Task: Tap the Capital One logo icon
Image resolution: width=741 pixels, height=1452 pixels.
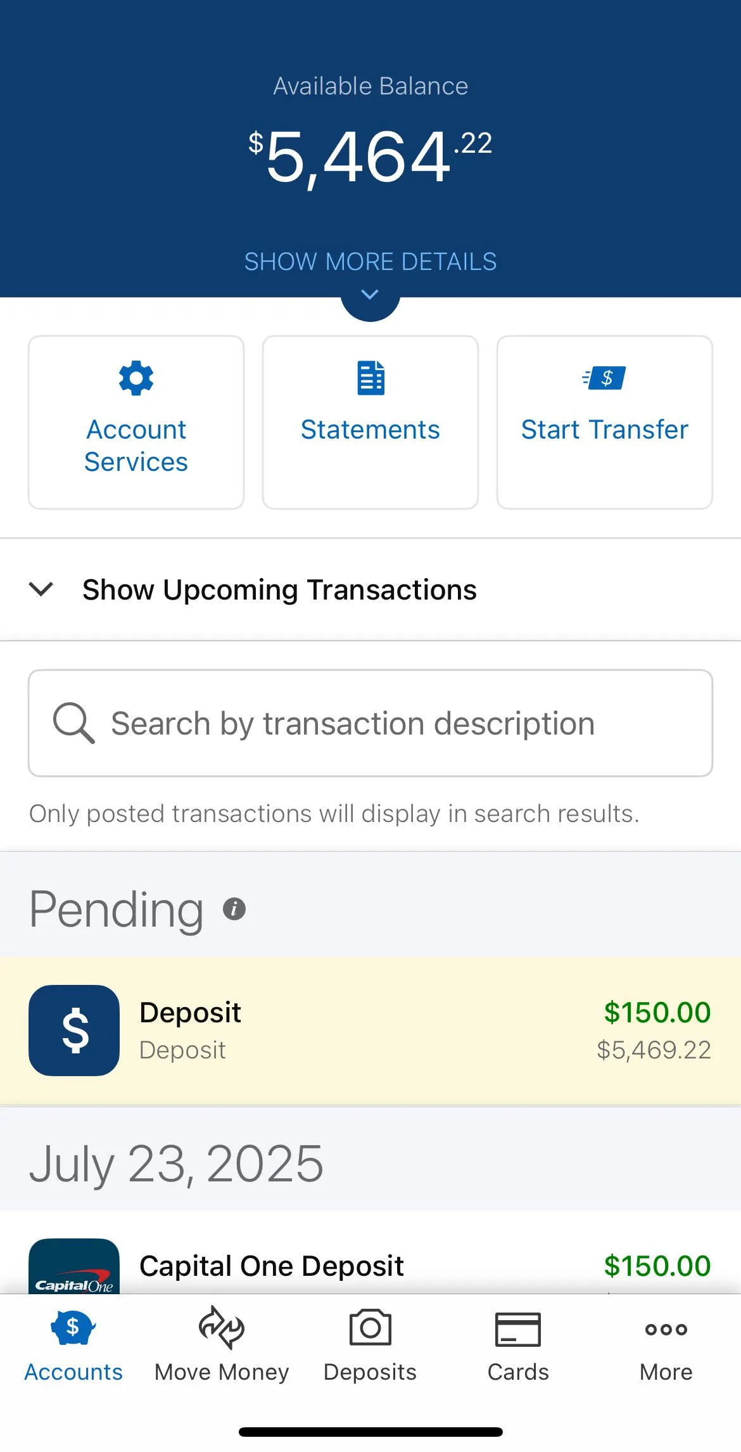Action: tap(74, 1268)
